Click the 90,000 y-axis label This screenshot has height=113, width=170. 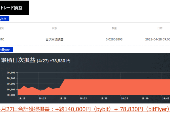pos(10,73)
